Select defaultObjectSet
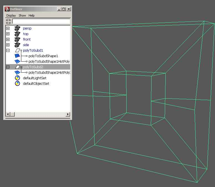Image resolution: width=215 pixels, height=187 pixels. (x=36, y=83)
